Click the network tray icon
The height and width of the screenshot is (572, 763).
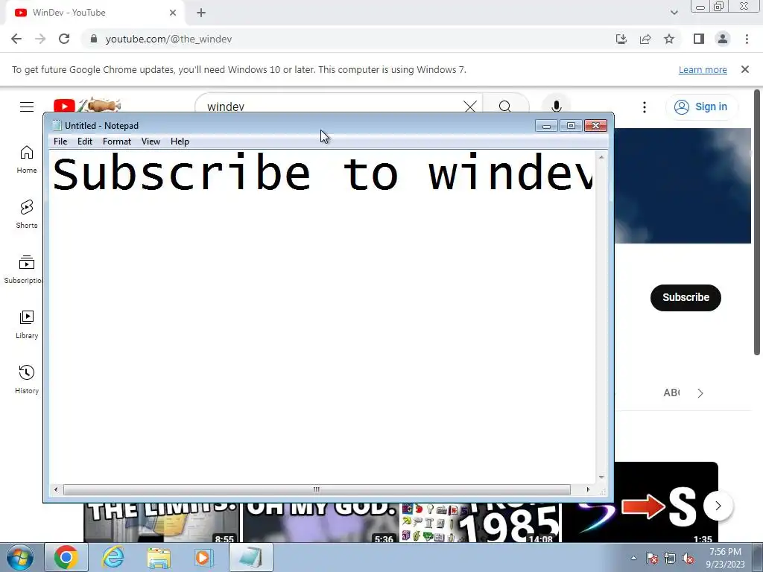click(x=670, y=559)
